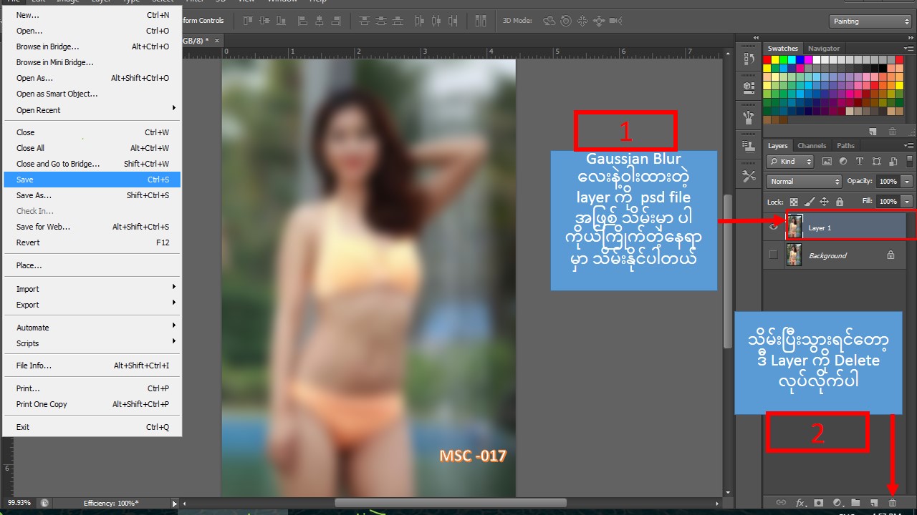Click the Layer 1 thumbnail
Image resolution: width=917 pixels, height=515 pixels.
pyautogui.click(x=794, y=227)
